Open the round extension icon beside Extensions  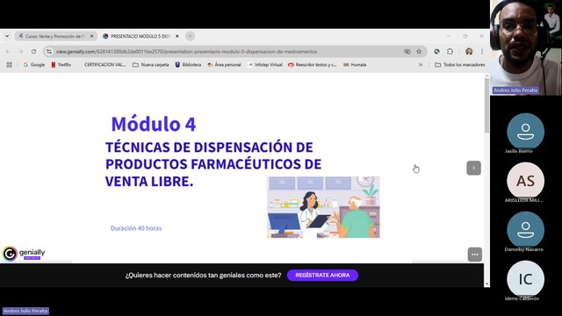point(436,52)
